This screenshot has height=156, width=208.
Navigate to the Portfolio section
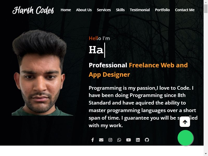pos(162,10)
